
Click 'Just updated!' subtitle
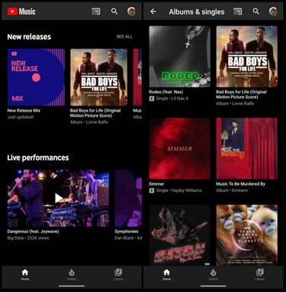[21, 117]
